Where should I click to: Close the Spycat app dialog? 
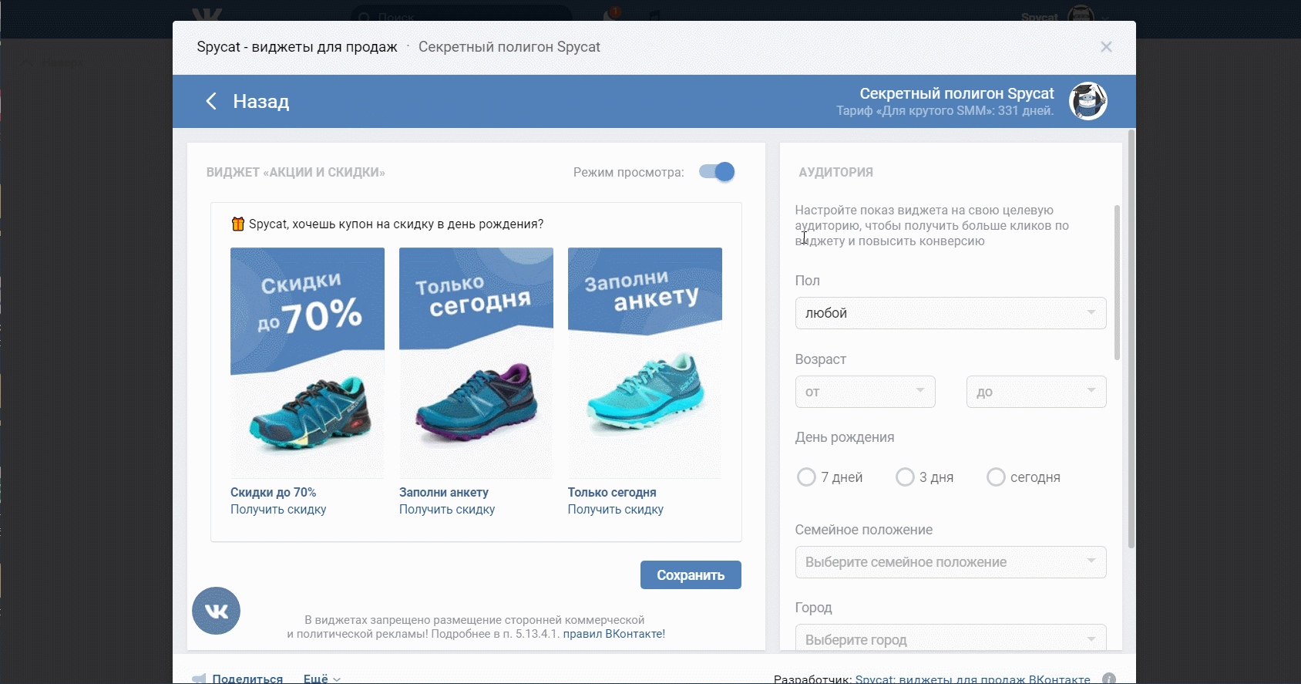[1106, 47]
